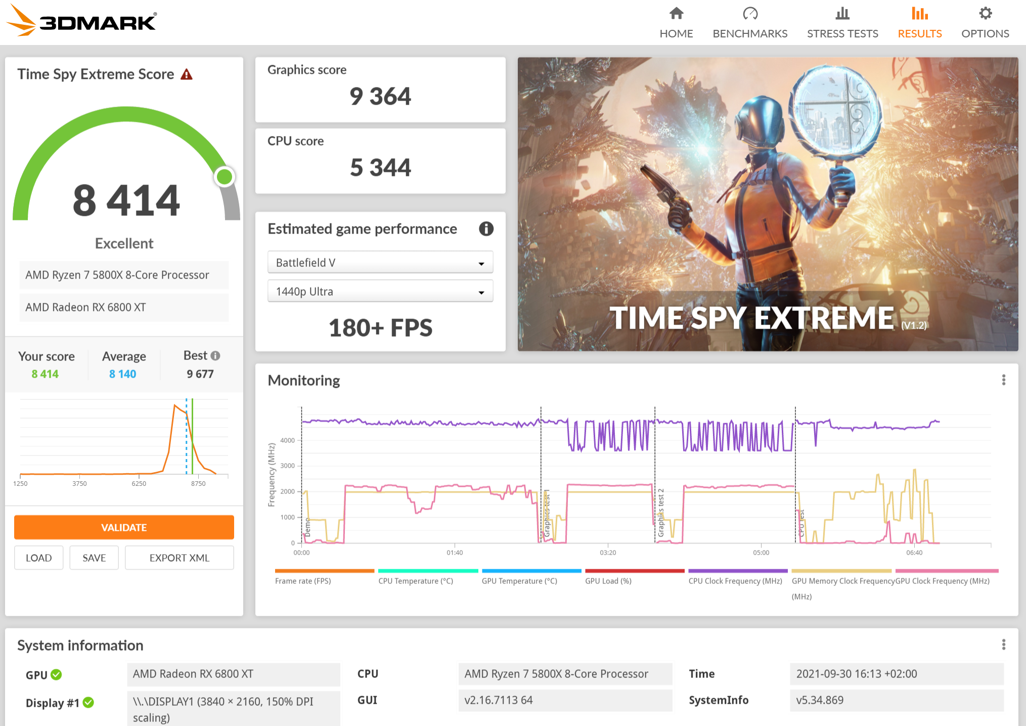Click info icon next to Estimated game performance
1026x726 pixels.
click(x=486, y=229)
